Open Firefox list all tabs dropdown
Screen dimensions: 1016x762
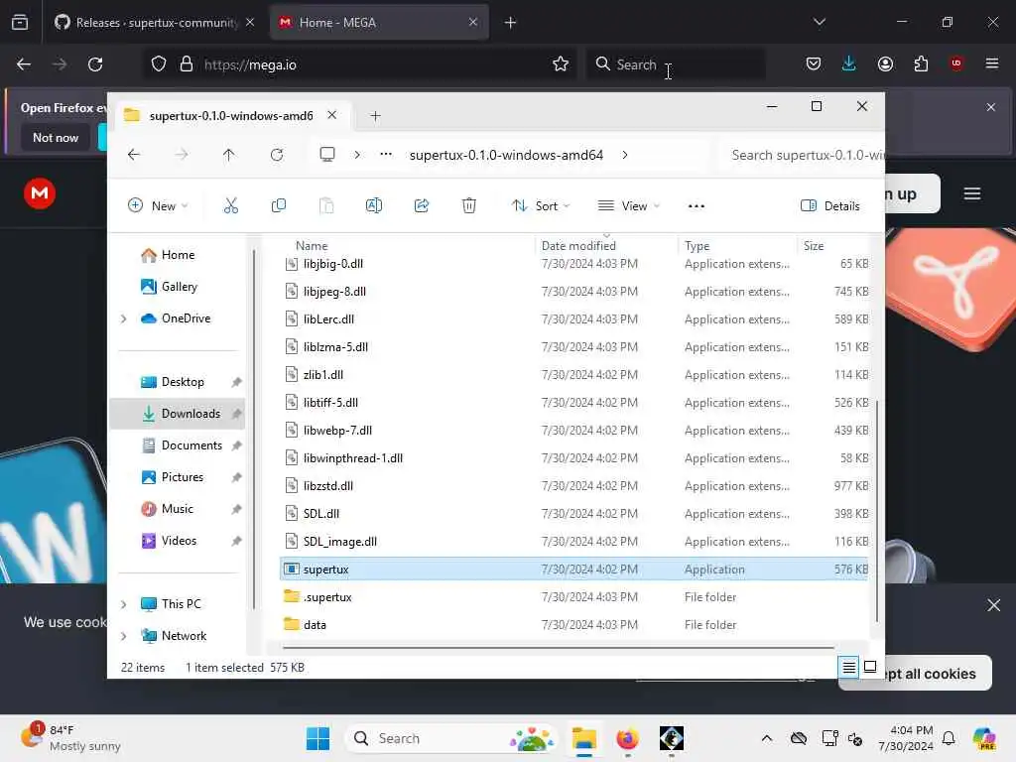(819, 22)
